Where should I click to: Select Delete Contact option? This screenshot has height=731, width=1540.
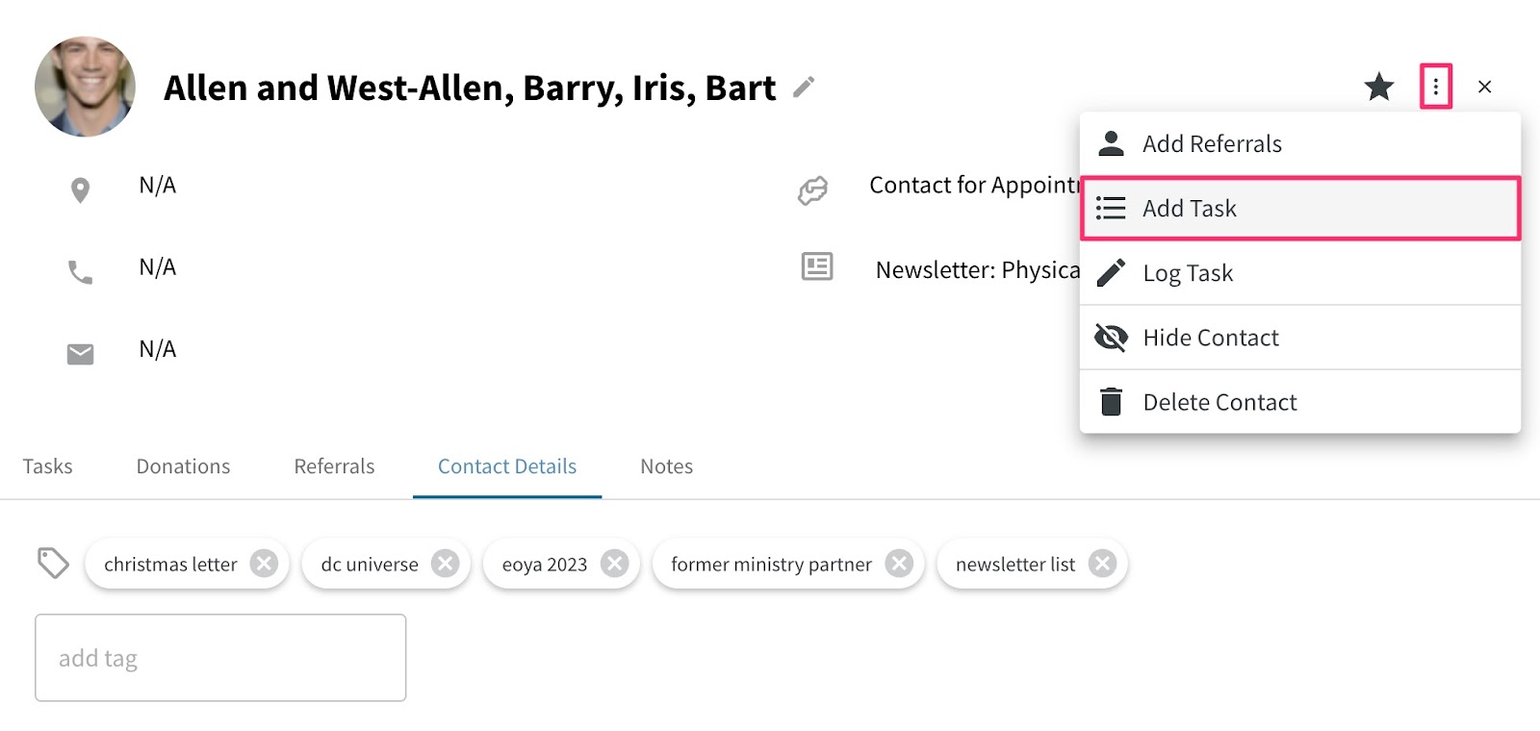pyautogui.click(x=1300, y=402)
